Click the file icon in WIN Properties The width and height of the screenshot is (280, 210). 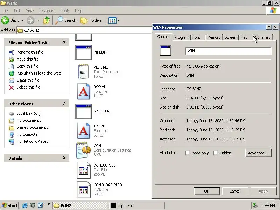[166, 51]
